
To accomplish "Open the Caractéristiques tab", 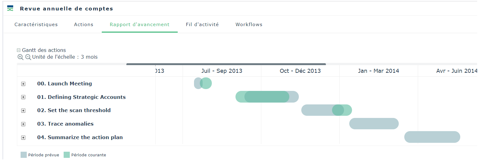I will (36, 25).
